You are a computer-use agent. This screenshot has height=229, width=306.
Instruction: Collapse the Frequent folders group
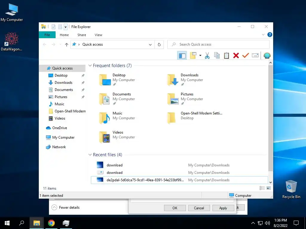click(x=90, y=66)
